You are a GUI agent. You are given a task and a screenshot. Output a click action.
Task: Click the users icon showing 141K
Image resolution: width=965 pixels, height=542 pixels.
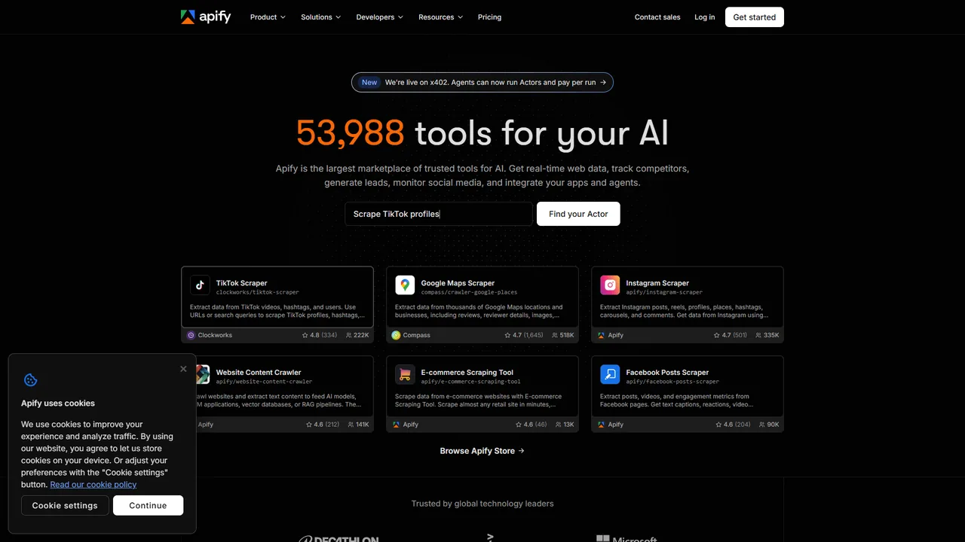(350, 425)
